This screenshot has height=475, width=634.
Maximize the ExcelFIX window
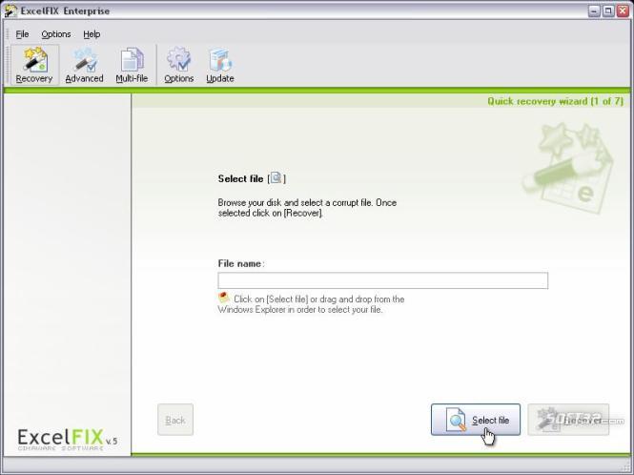[x=608, y=10]
